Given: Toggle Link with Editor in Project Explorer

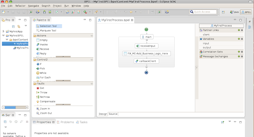Looking at the screenshot, I should [19, 26].
